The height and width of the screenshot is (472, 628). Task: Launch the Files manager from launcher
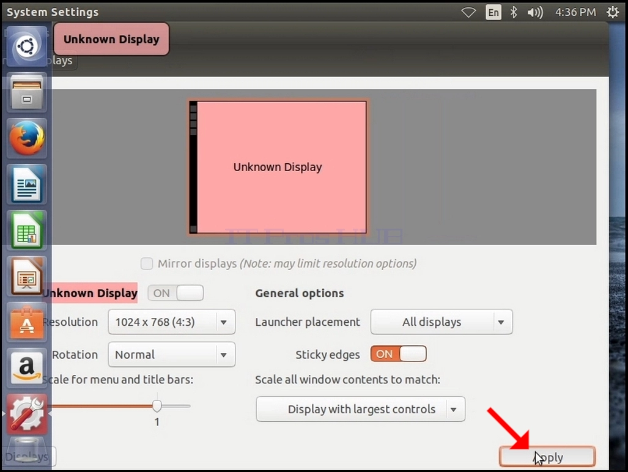pos(27,94)
